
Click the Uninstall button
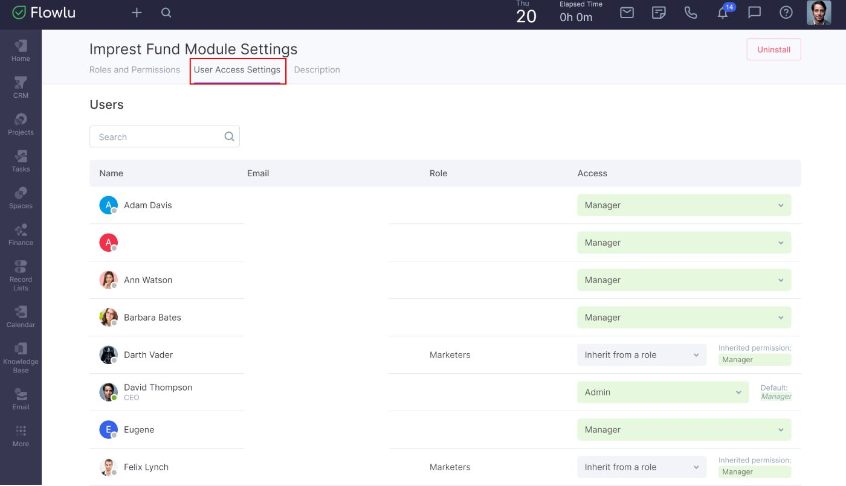(773, 50)
